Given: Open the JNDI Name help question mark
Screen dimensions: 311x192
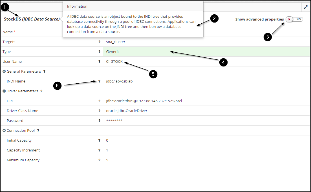Looking at the screenshot, I should 99,81.
